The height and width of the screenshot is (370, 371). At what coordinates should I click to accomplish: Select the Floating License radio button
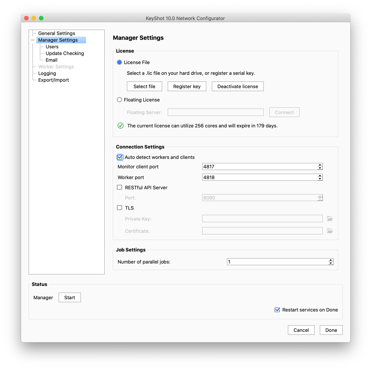(119, 100)
